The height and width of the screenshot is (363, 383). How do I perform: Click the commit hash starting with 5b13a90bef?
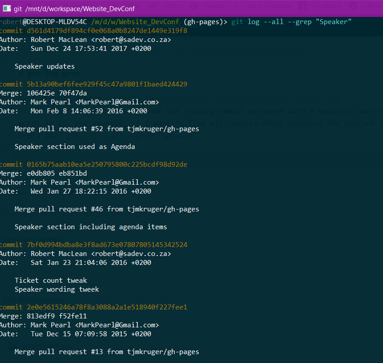tap(107, 84)
